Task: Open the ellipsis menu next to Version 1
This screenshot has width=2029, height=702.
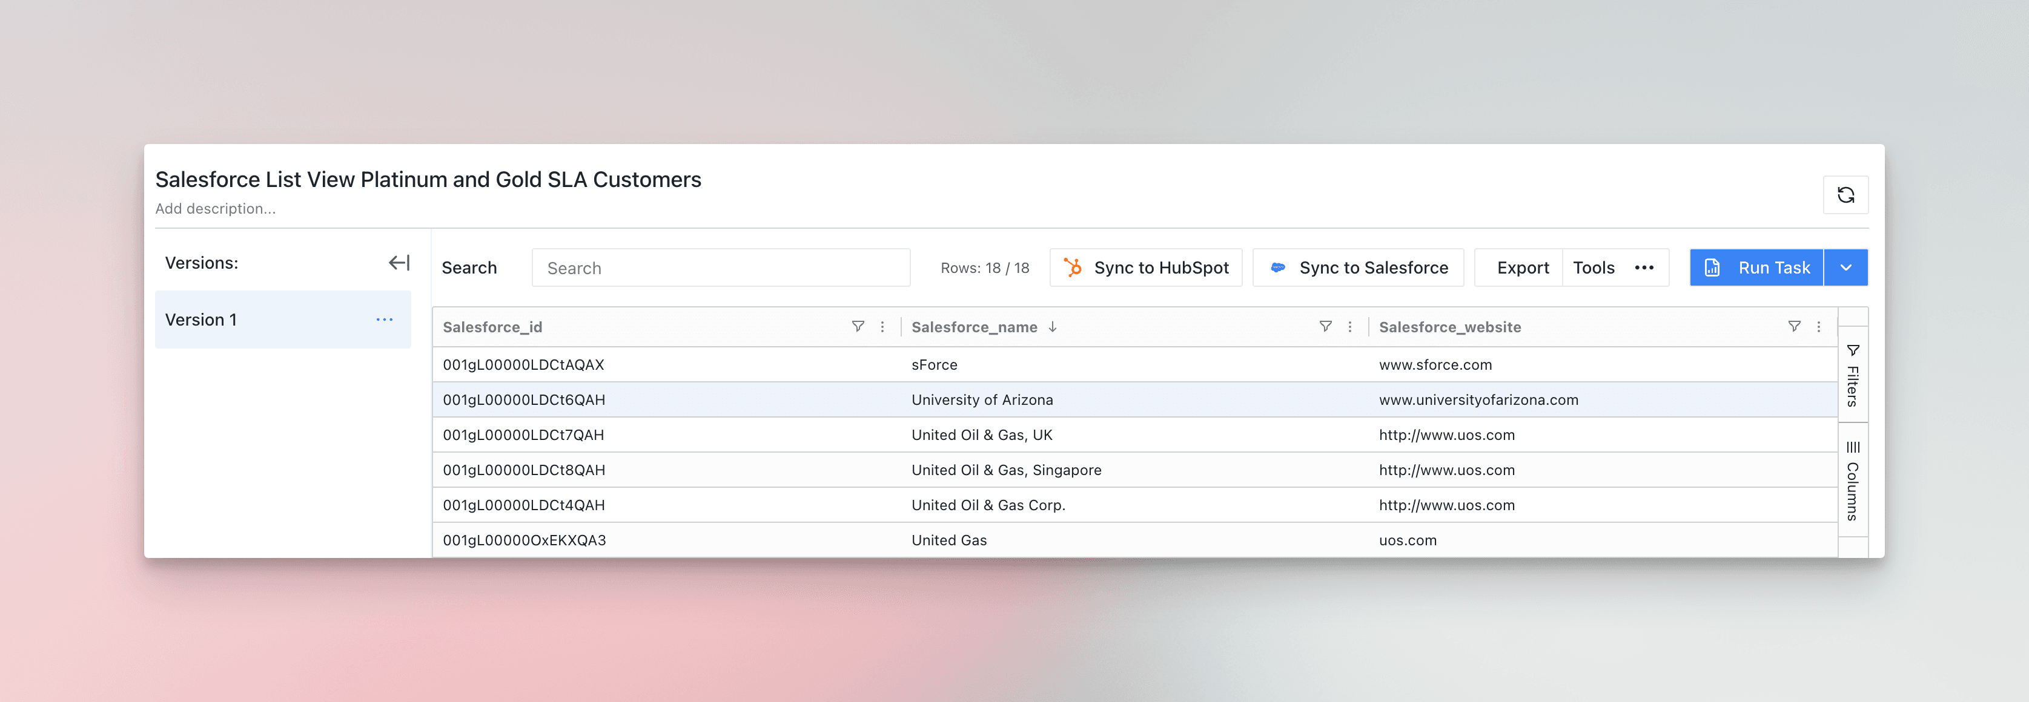Action: pos(385,320)
